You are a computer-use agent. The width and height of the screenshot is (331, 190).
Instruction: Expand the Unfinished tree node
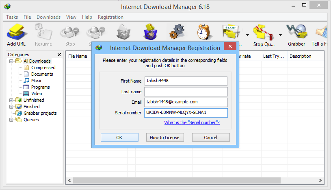tap(11, 100)
